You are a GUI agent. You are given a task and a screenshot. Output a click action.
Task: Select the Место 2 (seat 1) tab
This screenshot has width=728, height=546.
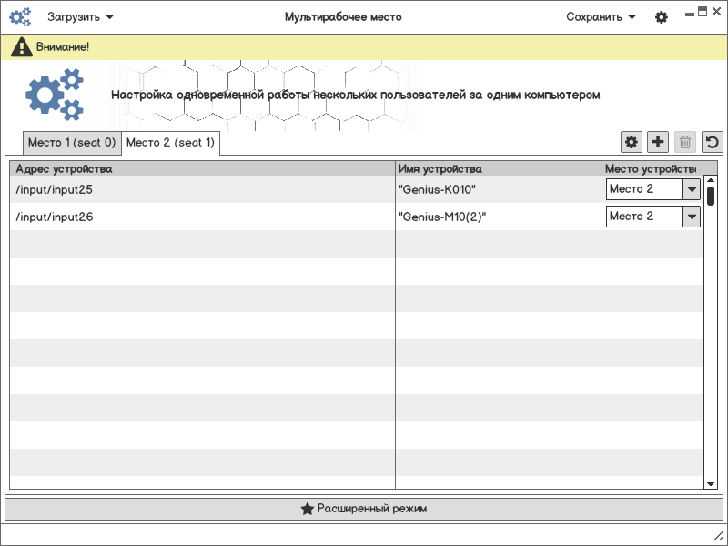(170, 143)
